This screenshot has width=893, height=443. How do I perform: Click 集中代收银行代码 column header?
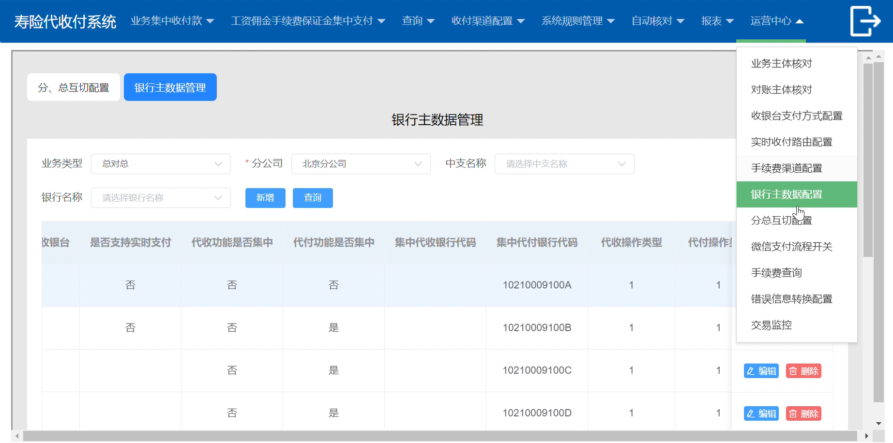pyautogui.click(x=436, y=242)
